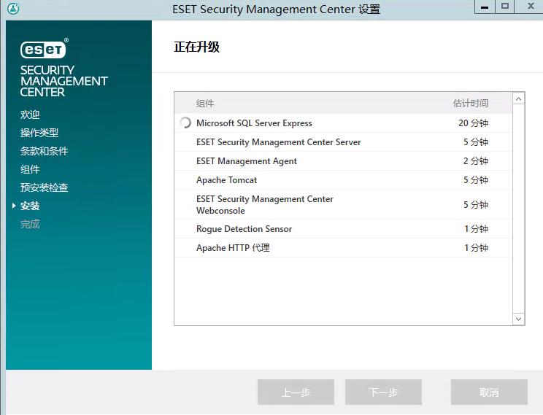543x415 pixels.
Task: Close the ESET setup window
Action: (530, 7)
